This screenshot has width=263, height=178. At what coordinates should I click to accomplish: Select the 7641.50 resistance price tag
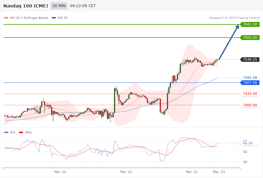click(250, 24)
